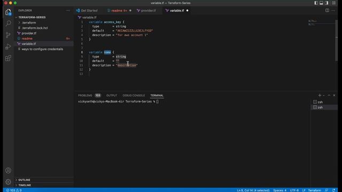
Task: Select the second zsh terminal
Action: click(x=324, y=107)
